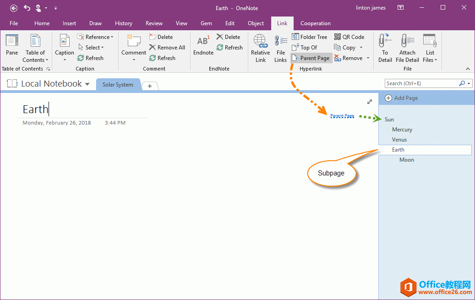Create a Relative Link
The width and height of the screenshot is (475, 300).
point(260,47)
